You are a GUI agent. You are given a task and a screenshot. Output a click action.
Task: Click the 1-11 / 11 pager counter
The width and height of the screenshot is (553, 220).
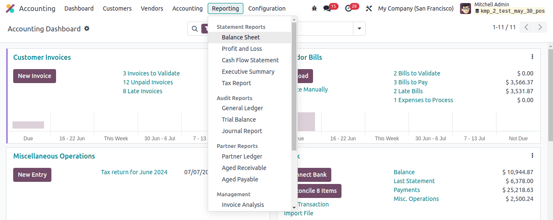pos(504,27)
